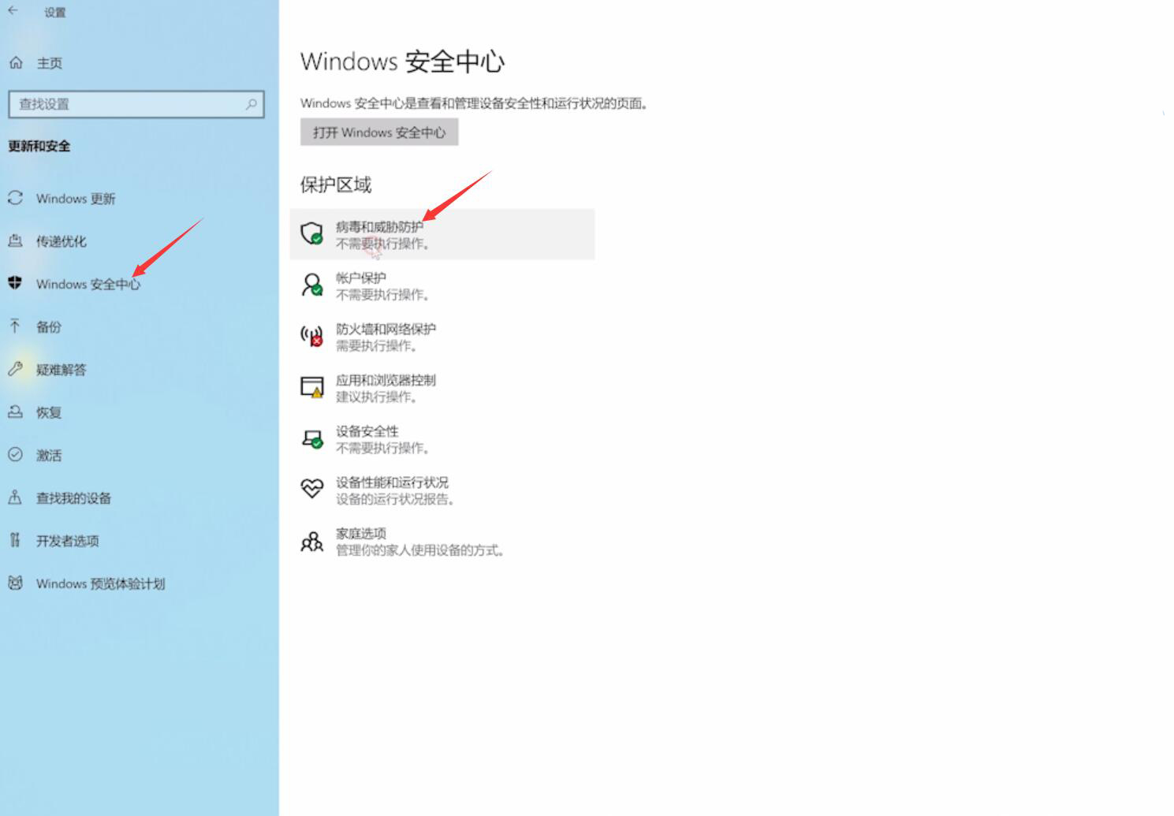Click the 家庭选项 people icon

coord(312,541)
